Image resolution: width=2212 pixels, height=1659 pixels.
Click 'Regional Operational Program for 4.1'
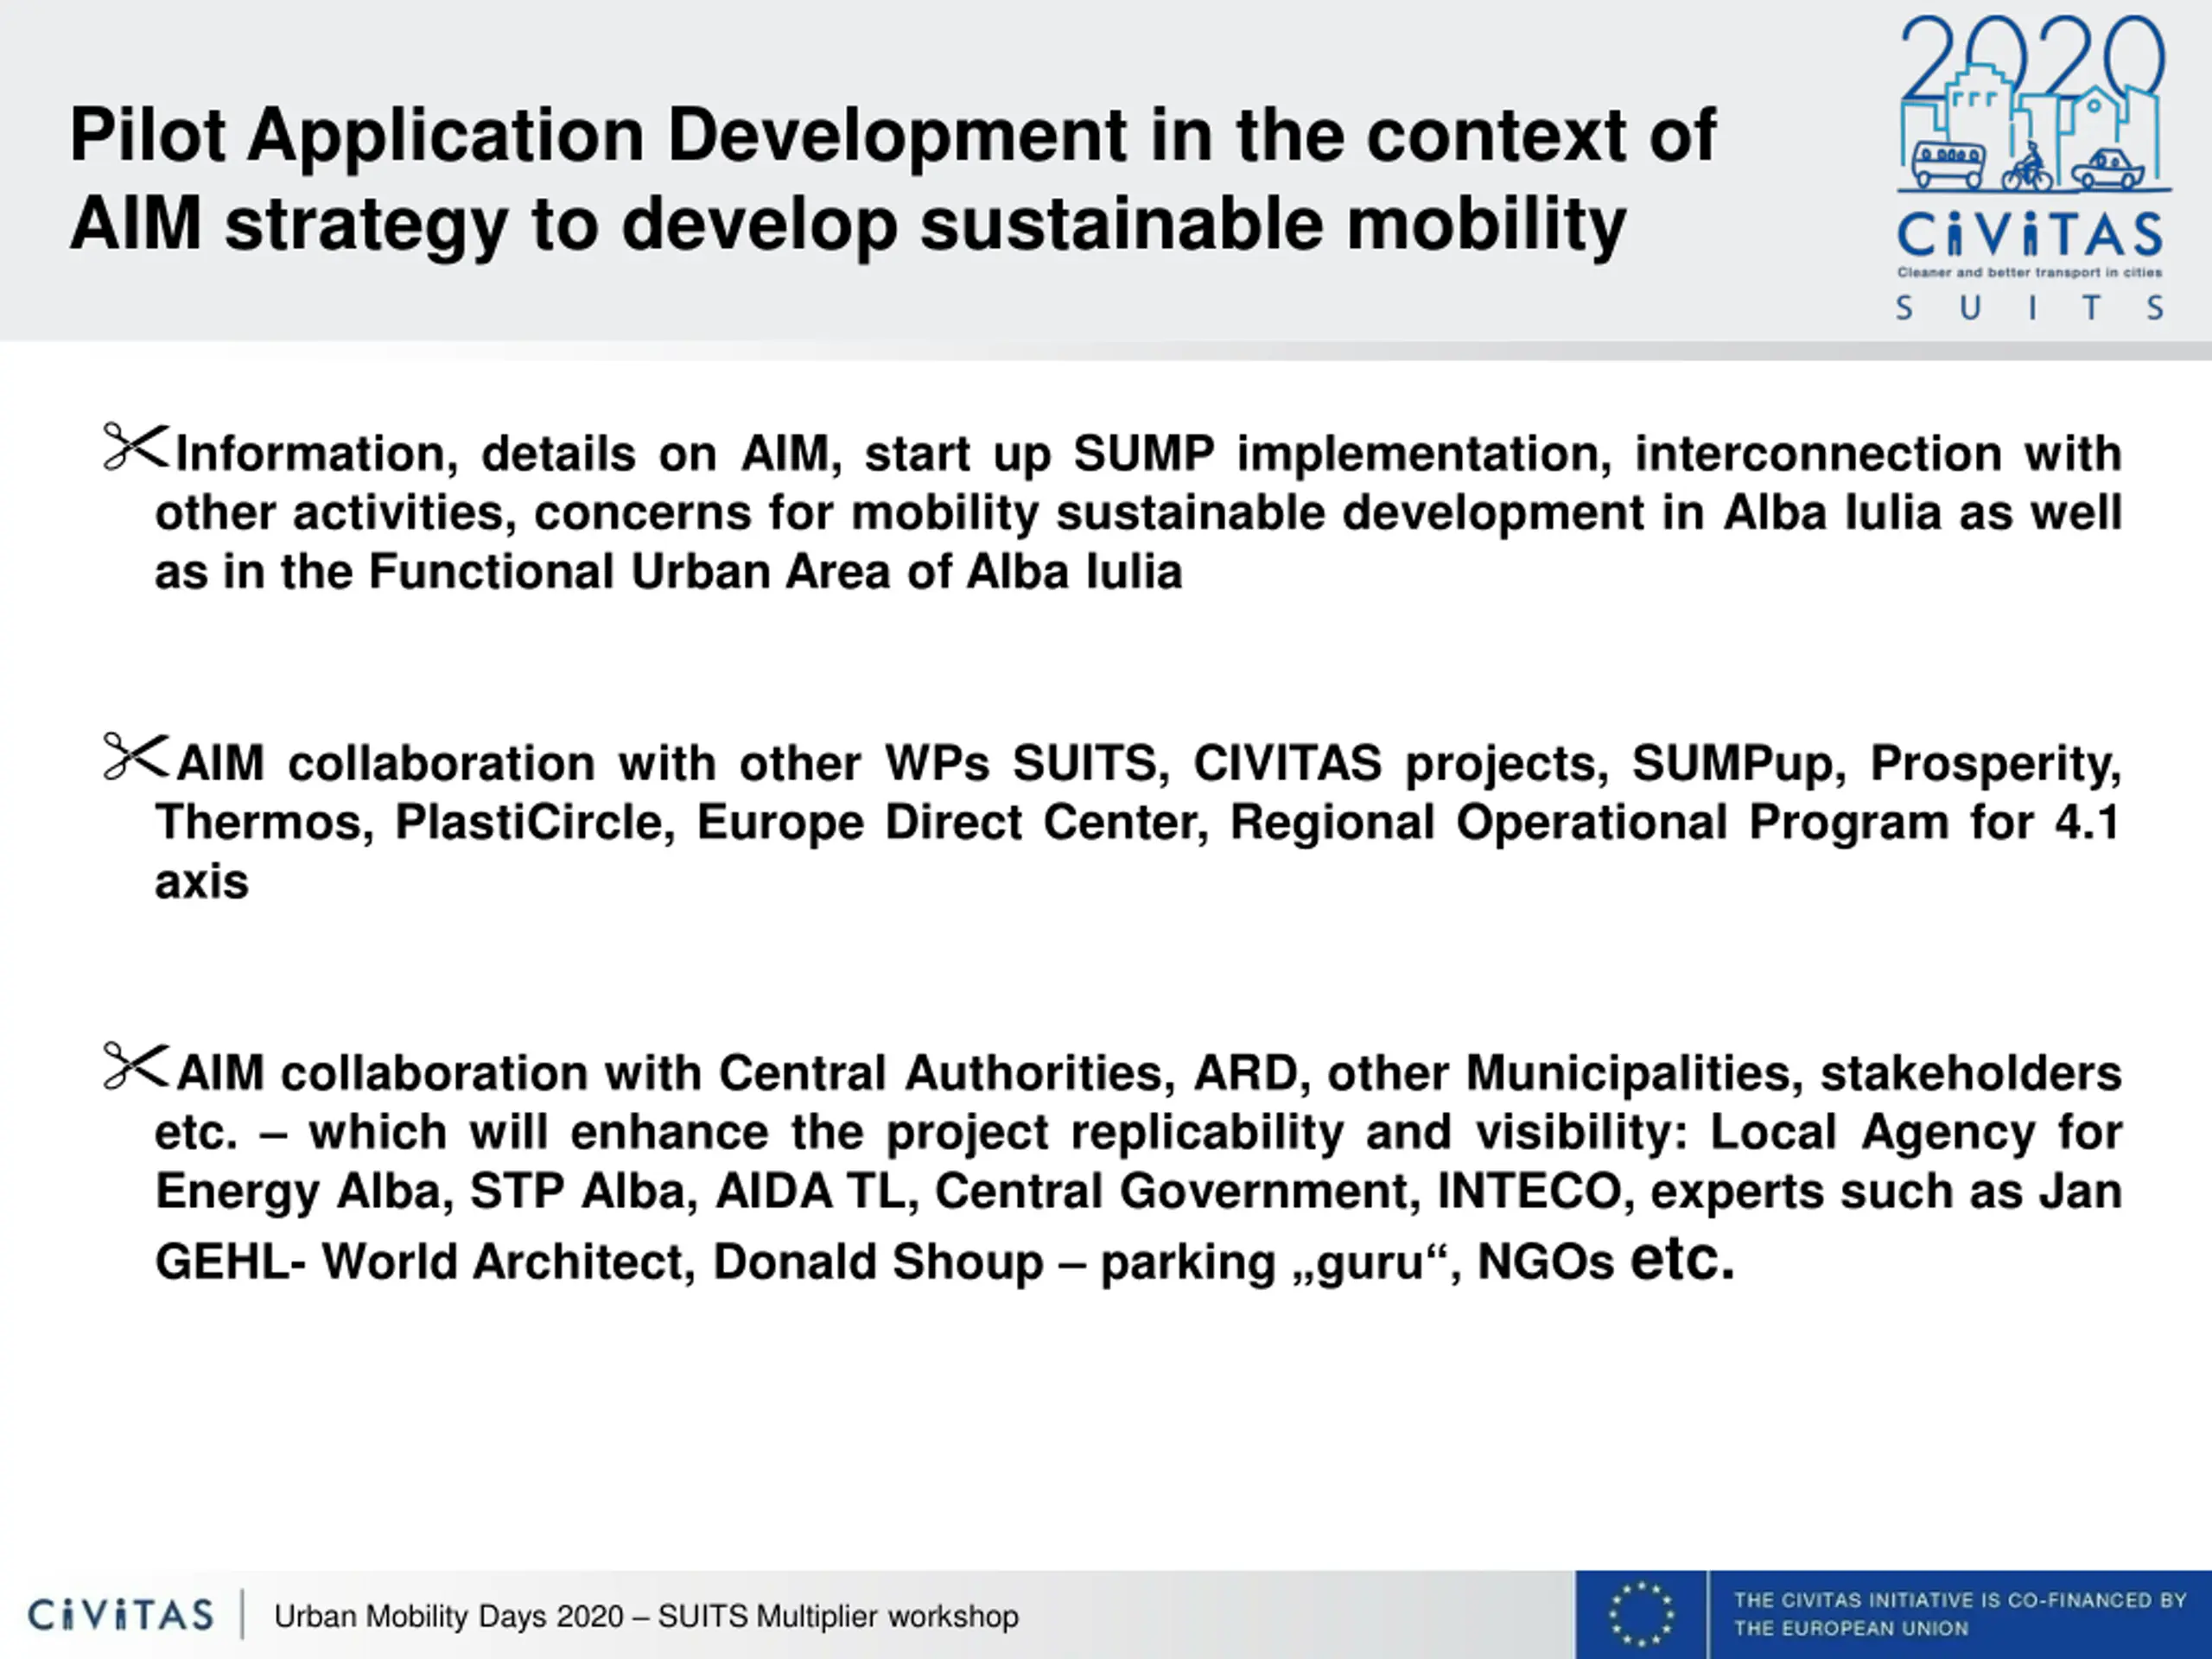click(1675, 823)
